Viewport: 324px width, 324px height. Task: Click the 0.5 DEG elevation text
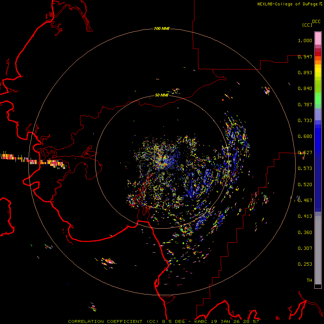(x=173, y=321)
